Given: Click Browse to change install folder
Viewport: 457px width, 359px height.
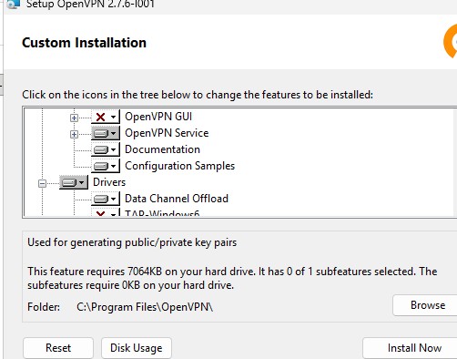Looking at the screenshot, I should point(425,305).
